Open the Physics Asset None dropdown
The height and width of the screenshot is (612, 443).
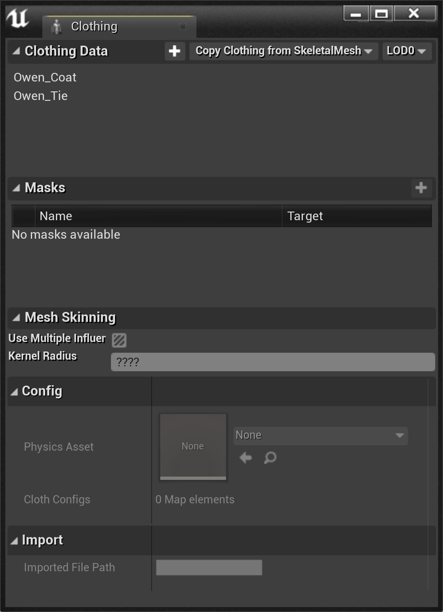click(x=321, y=435)
